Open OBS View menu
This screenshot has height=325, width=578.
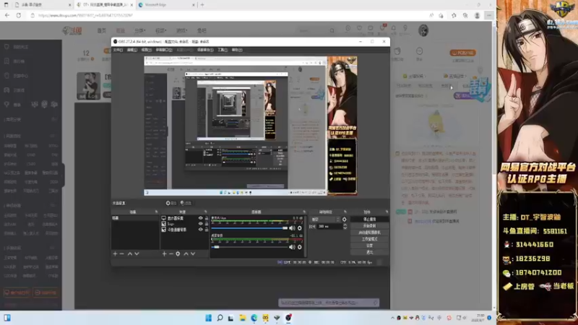pyautogui.click(x=147, y=50)
